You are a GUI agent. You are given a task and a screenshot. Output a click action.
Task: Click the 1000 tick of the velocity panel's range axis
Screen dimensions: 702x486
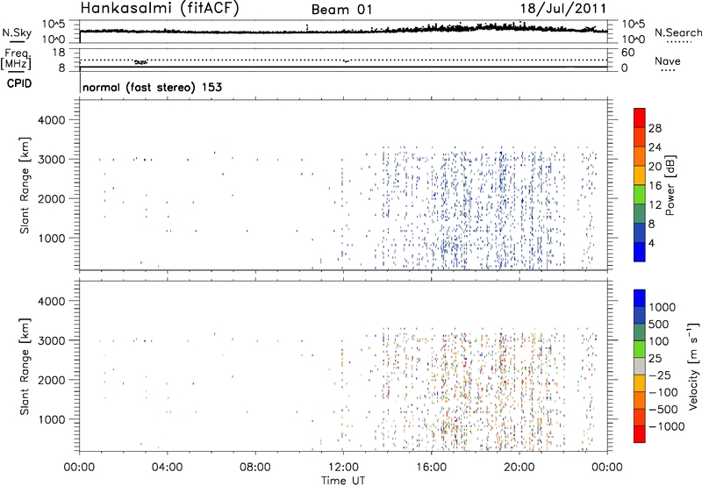point(52,419)
